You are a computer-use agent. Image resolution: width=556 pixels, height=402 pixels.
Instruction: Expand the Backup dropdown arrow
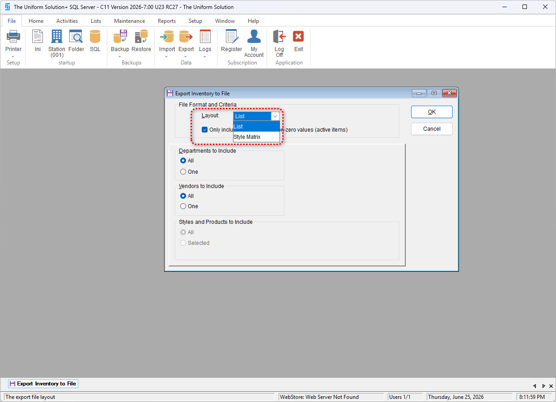120,56
